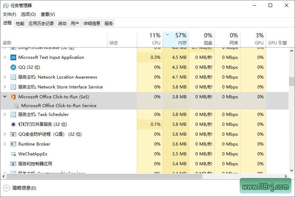Click the 4.3 MB memory value for QQ
This screenshot has height=197, width=295.
[x=179, y=67]
